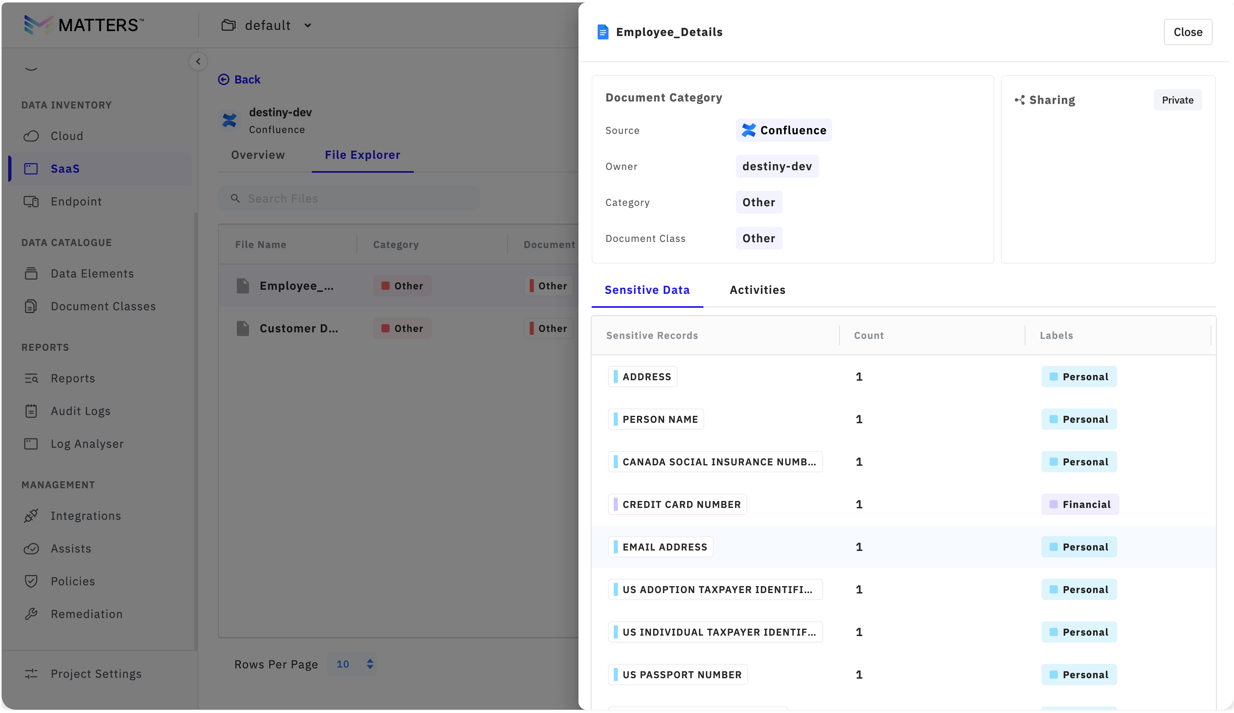Click the Labels column header
Screen dimensions: 1234x713
pos(1056,335)
